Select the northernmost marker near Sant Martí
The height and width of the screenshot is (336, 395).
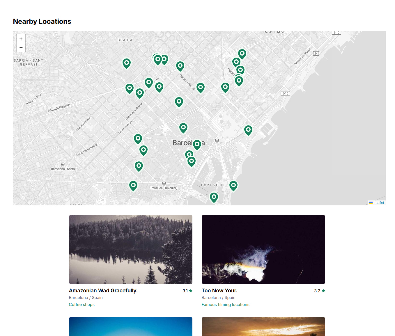pos(242,54)
